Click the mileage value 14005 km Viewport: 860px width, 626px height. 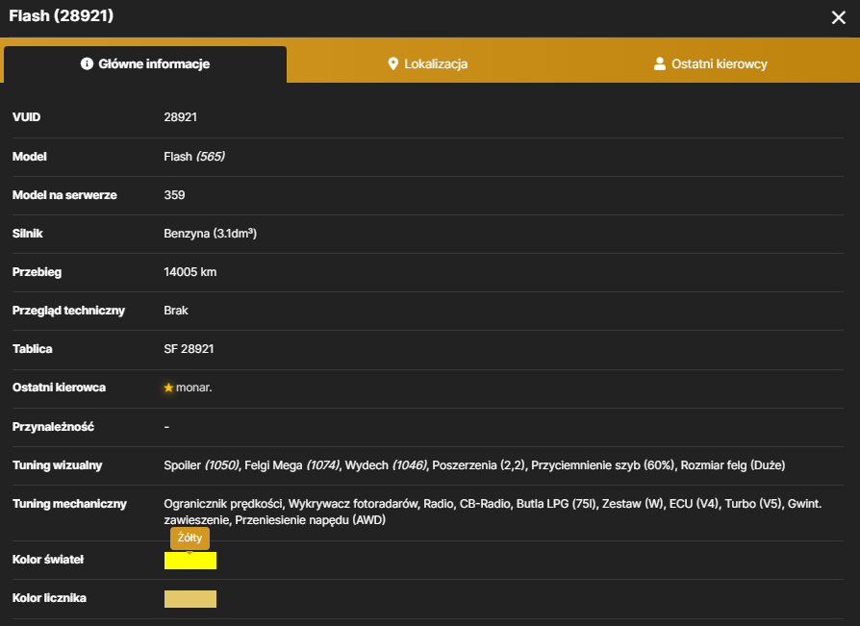(190, 272)
